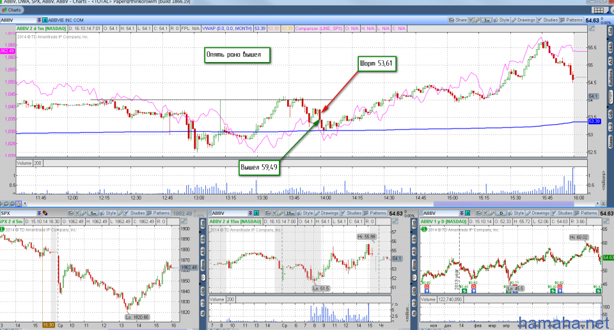The height and width of the screenshot is (330, 614).
Task: Open Patterns menu in ABBV 15m chart
Action: coord(375,214)
